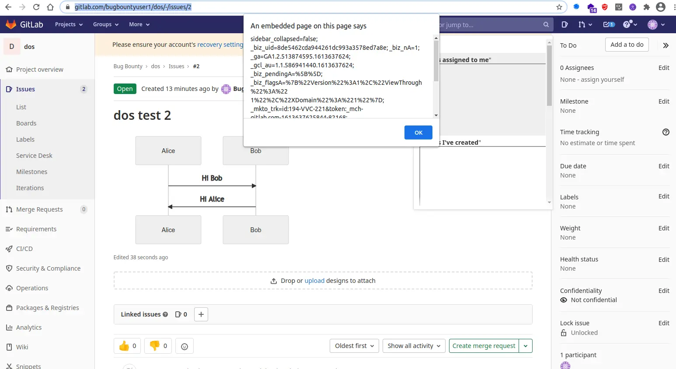Open the Projects menu in navbar

click(x=69, y=24)
